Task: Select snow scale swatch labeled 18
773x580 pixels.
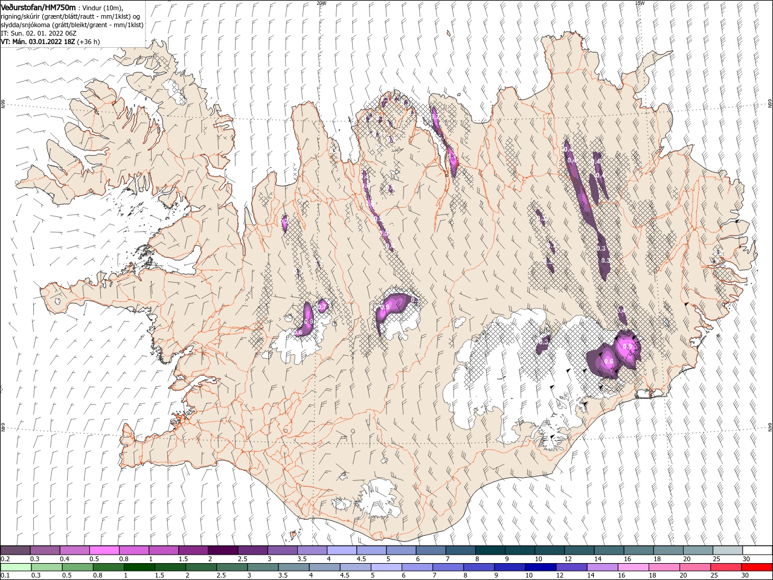Action: pyautogui.click(x=668, y=550)
